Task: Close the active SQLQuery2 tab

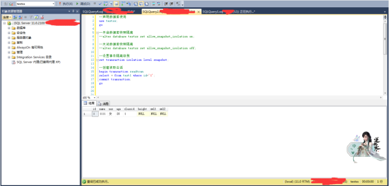Action: (198, 12)
